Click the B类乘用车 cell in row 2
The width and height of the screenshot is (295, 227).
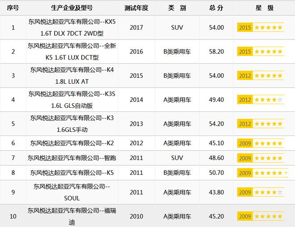point(177,51)
